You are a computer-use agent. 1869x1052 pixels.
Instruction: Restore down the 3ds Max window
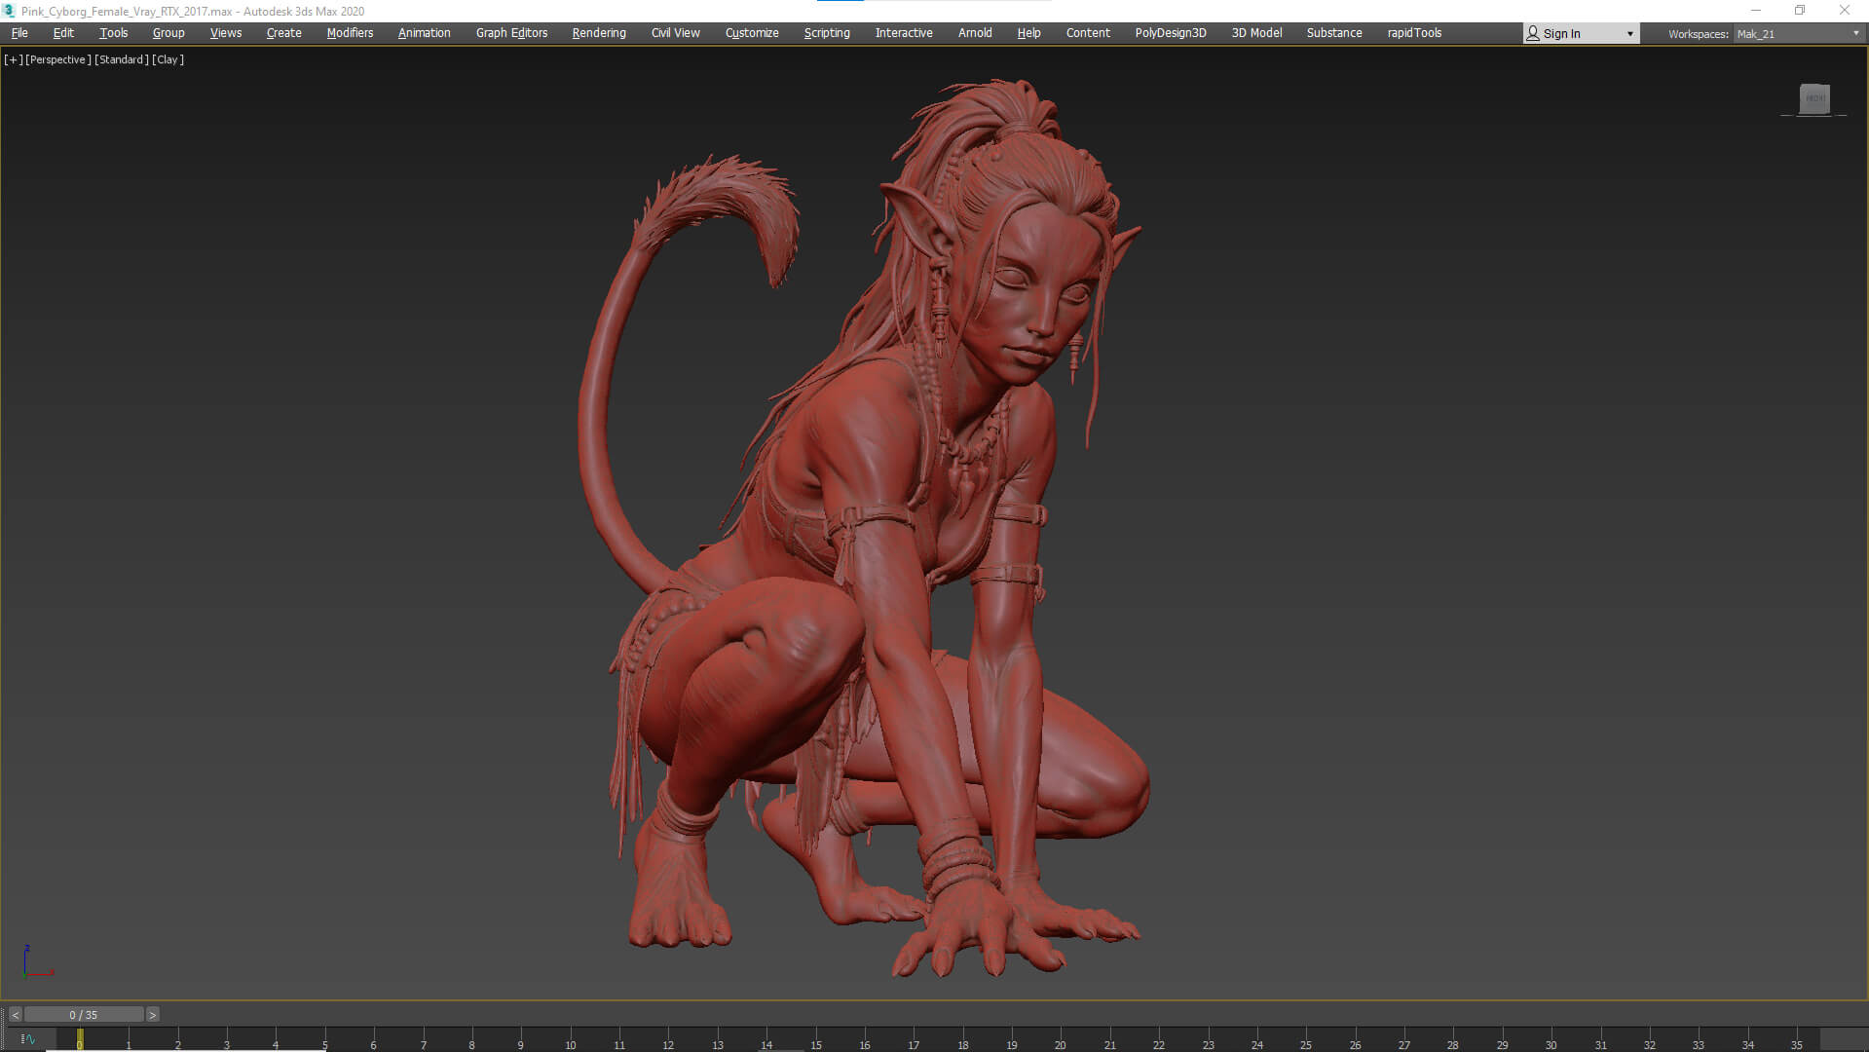coord(1800,11)
